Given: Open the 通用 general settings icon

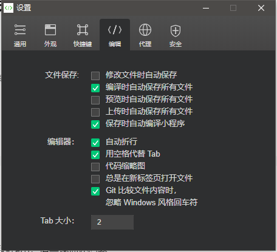Looking at the screenshot, I should (20, 30).
